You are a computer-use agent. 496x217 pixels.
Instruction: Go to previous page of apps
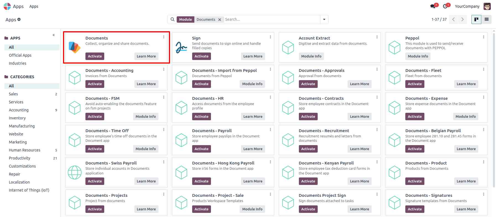point(453,19)
